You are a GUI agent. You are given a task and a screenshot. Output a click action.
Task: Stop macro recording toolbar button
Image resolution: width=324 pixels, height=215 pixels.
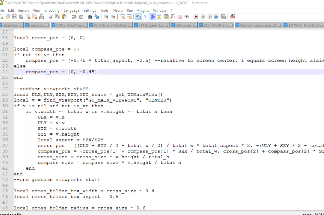(x=203, y=17)
